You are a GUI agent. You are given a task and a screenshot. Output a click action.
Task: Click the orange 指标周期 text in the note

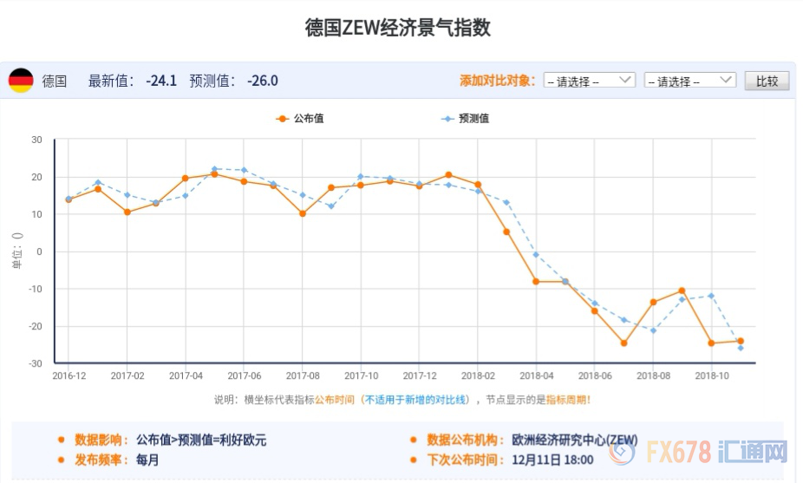pos(569,400)
